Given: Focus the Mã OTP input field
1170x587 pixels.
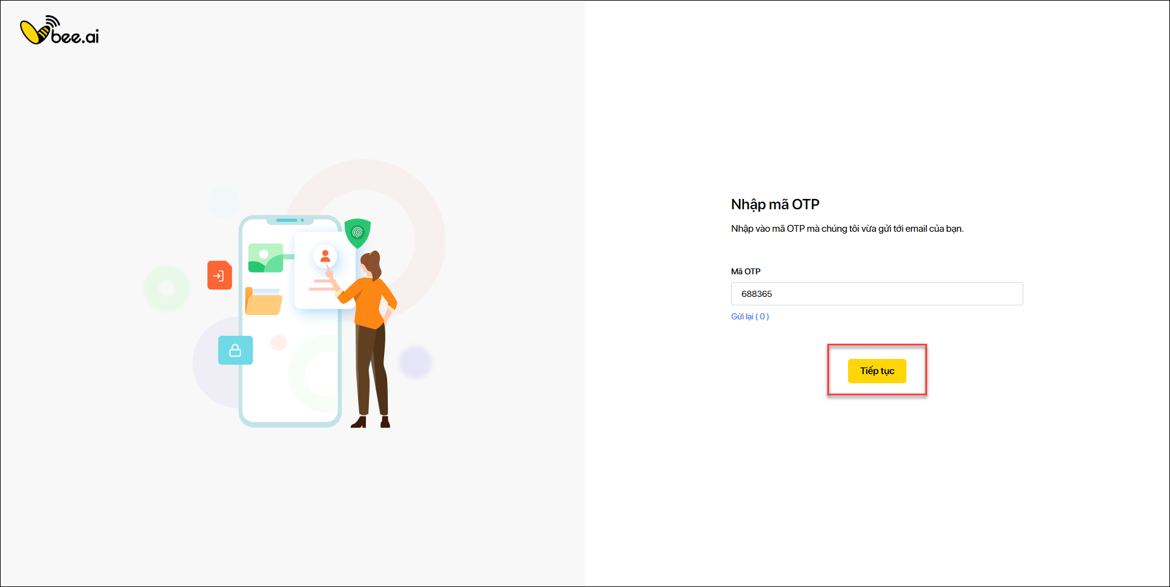Looking at the screenshot, I should (x=877, y=294).
